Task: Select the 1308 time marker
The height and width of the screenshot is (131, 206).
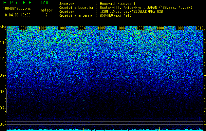Action: pos(160,28)
